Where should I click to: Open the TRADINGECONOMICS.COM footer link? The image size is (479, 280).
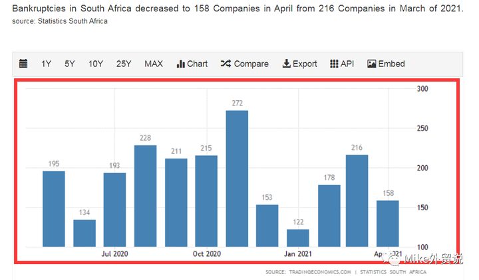tap(320, 272)
